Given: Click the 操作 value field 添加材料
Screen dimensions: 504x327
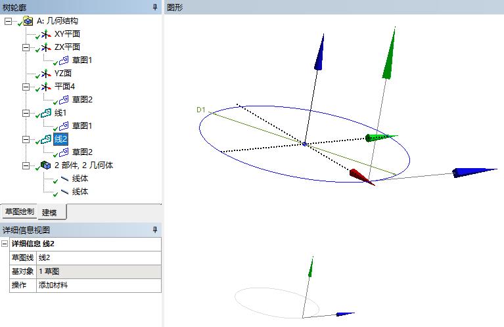Looking at the screenshot, I should (99, 286).
